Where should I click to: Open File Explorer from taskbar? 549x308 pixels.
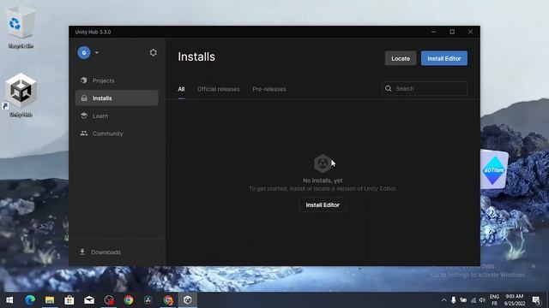coord(50,300)
